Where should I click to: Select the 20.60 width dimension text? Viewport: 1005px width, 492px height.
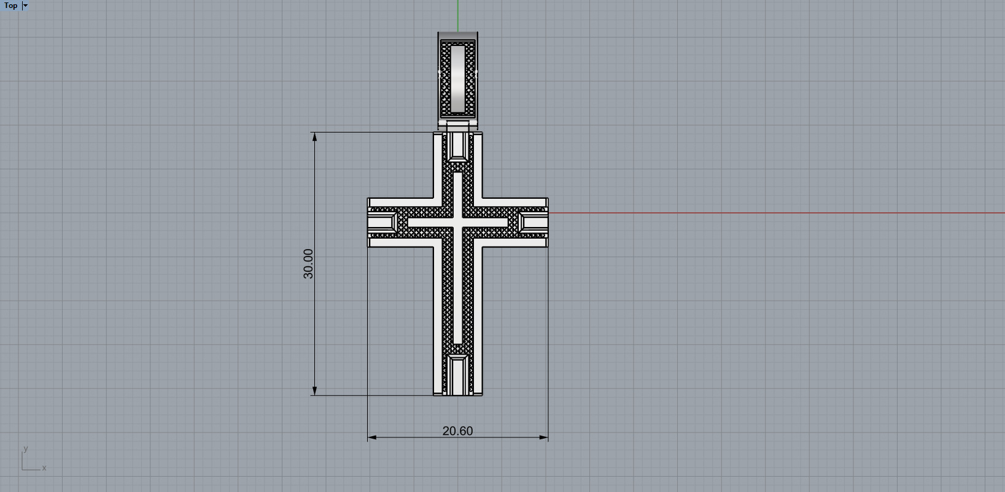pyautogui.click(x=457, y=431)
